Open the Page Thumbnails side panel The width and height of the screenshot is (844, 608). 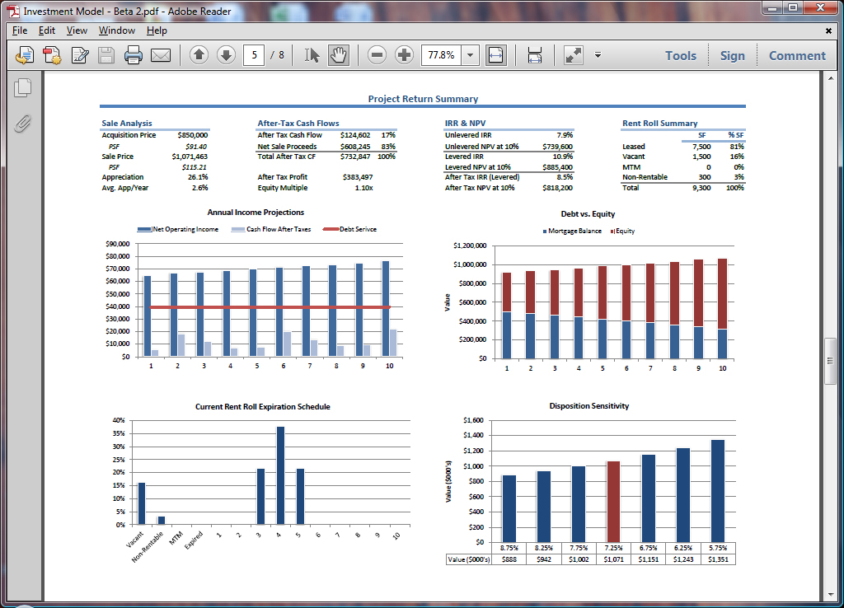pyautogui.click(x=22, y=87)
